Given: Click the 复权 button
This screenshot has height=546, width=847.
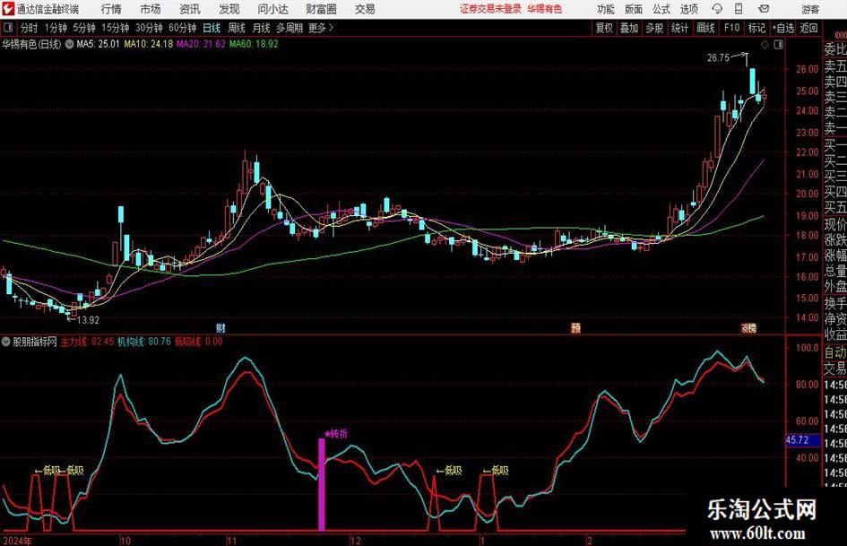Looking at the screenshot, I should click(x=604, y=28).
